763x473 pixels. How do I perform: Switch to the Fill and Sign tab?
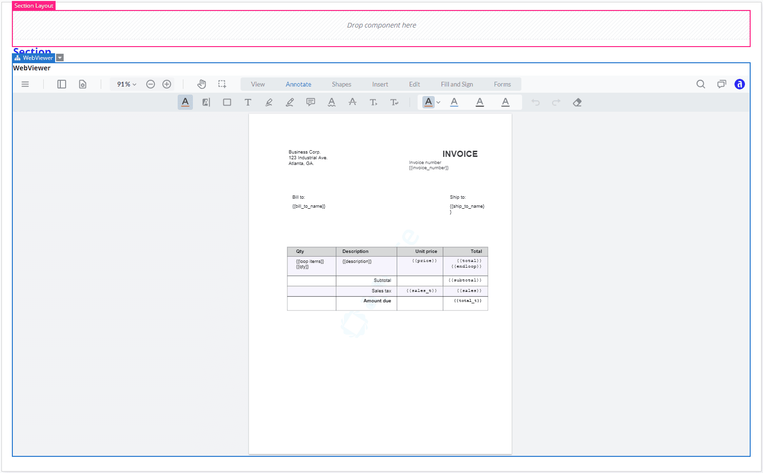click(457, 84)
